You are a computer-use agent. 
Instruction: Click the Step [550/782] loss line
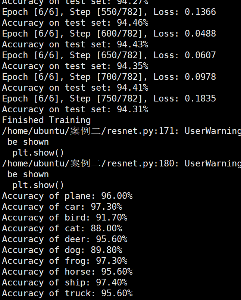click(x=109, y=12)
